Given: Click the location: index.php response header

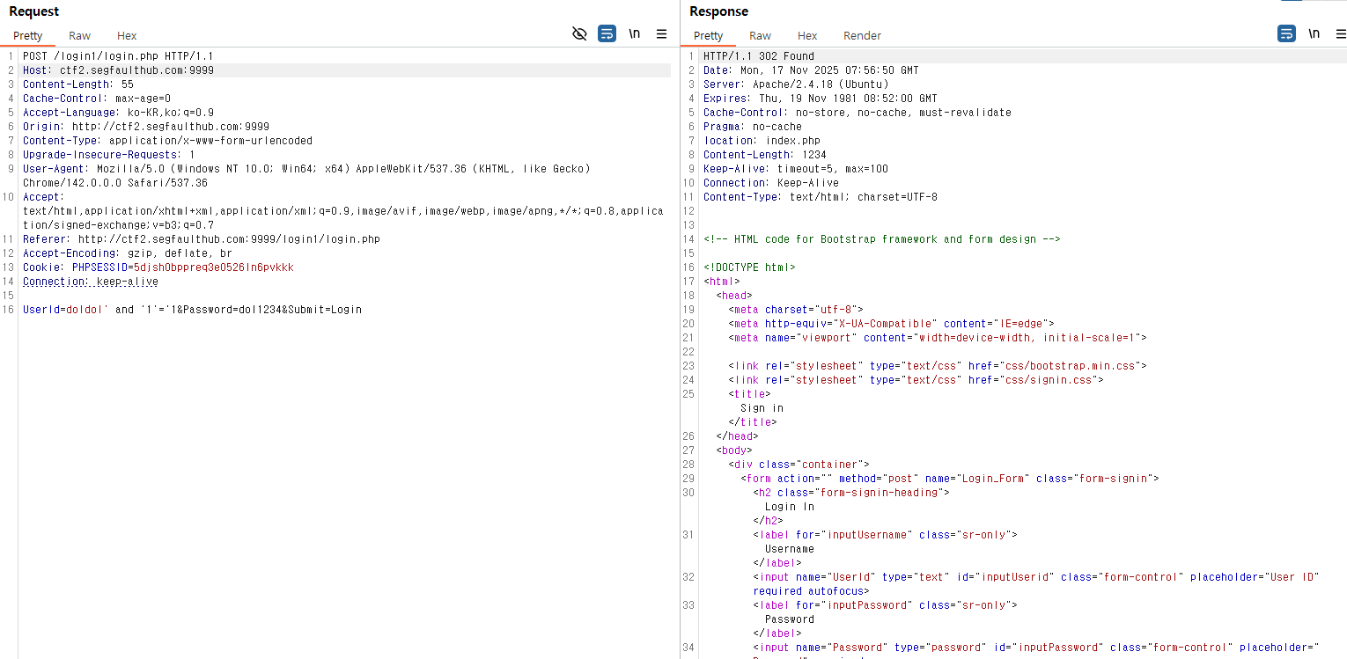Looking at the screenshot, I should click(762, 141).
